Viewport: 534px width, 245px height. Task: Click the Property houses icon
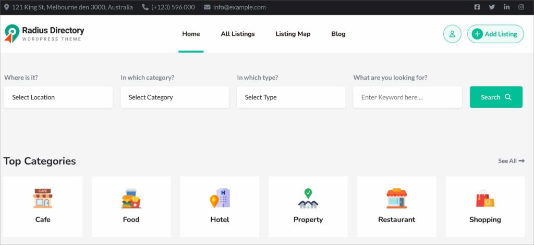point(308,198)
